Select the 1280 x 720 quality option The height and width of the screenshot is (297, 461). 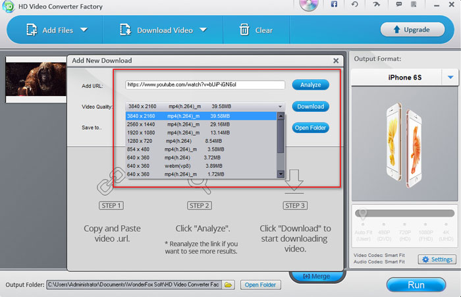[201, 141]
